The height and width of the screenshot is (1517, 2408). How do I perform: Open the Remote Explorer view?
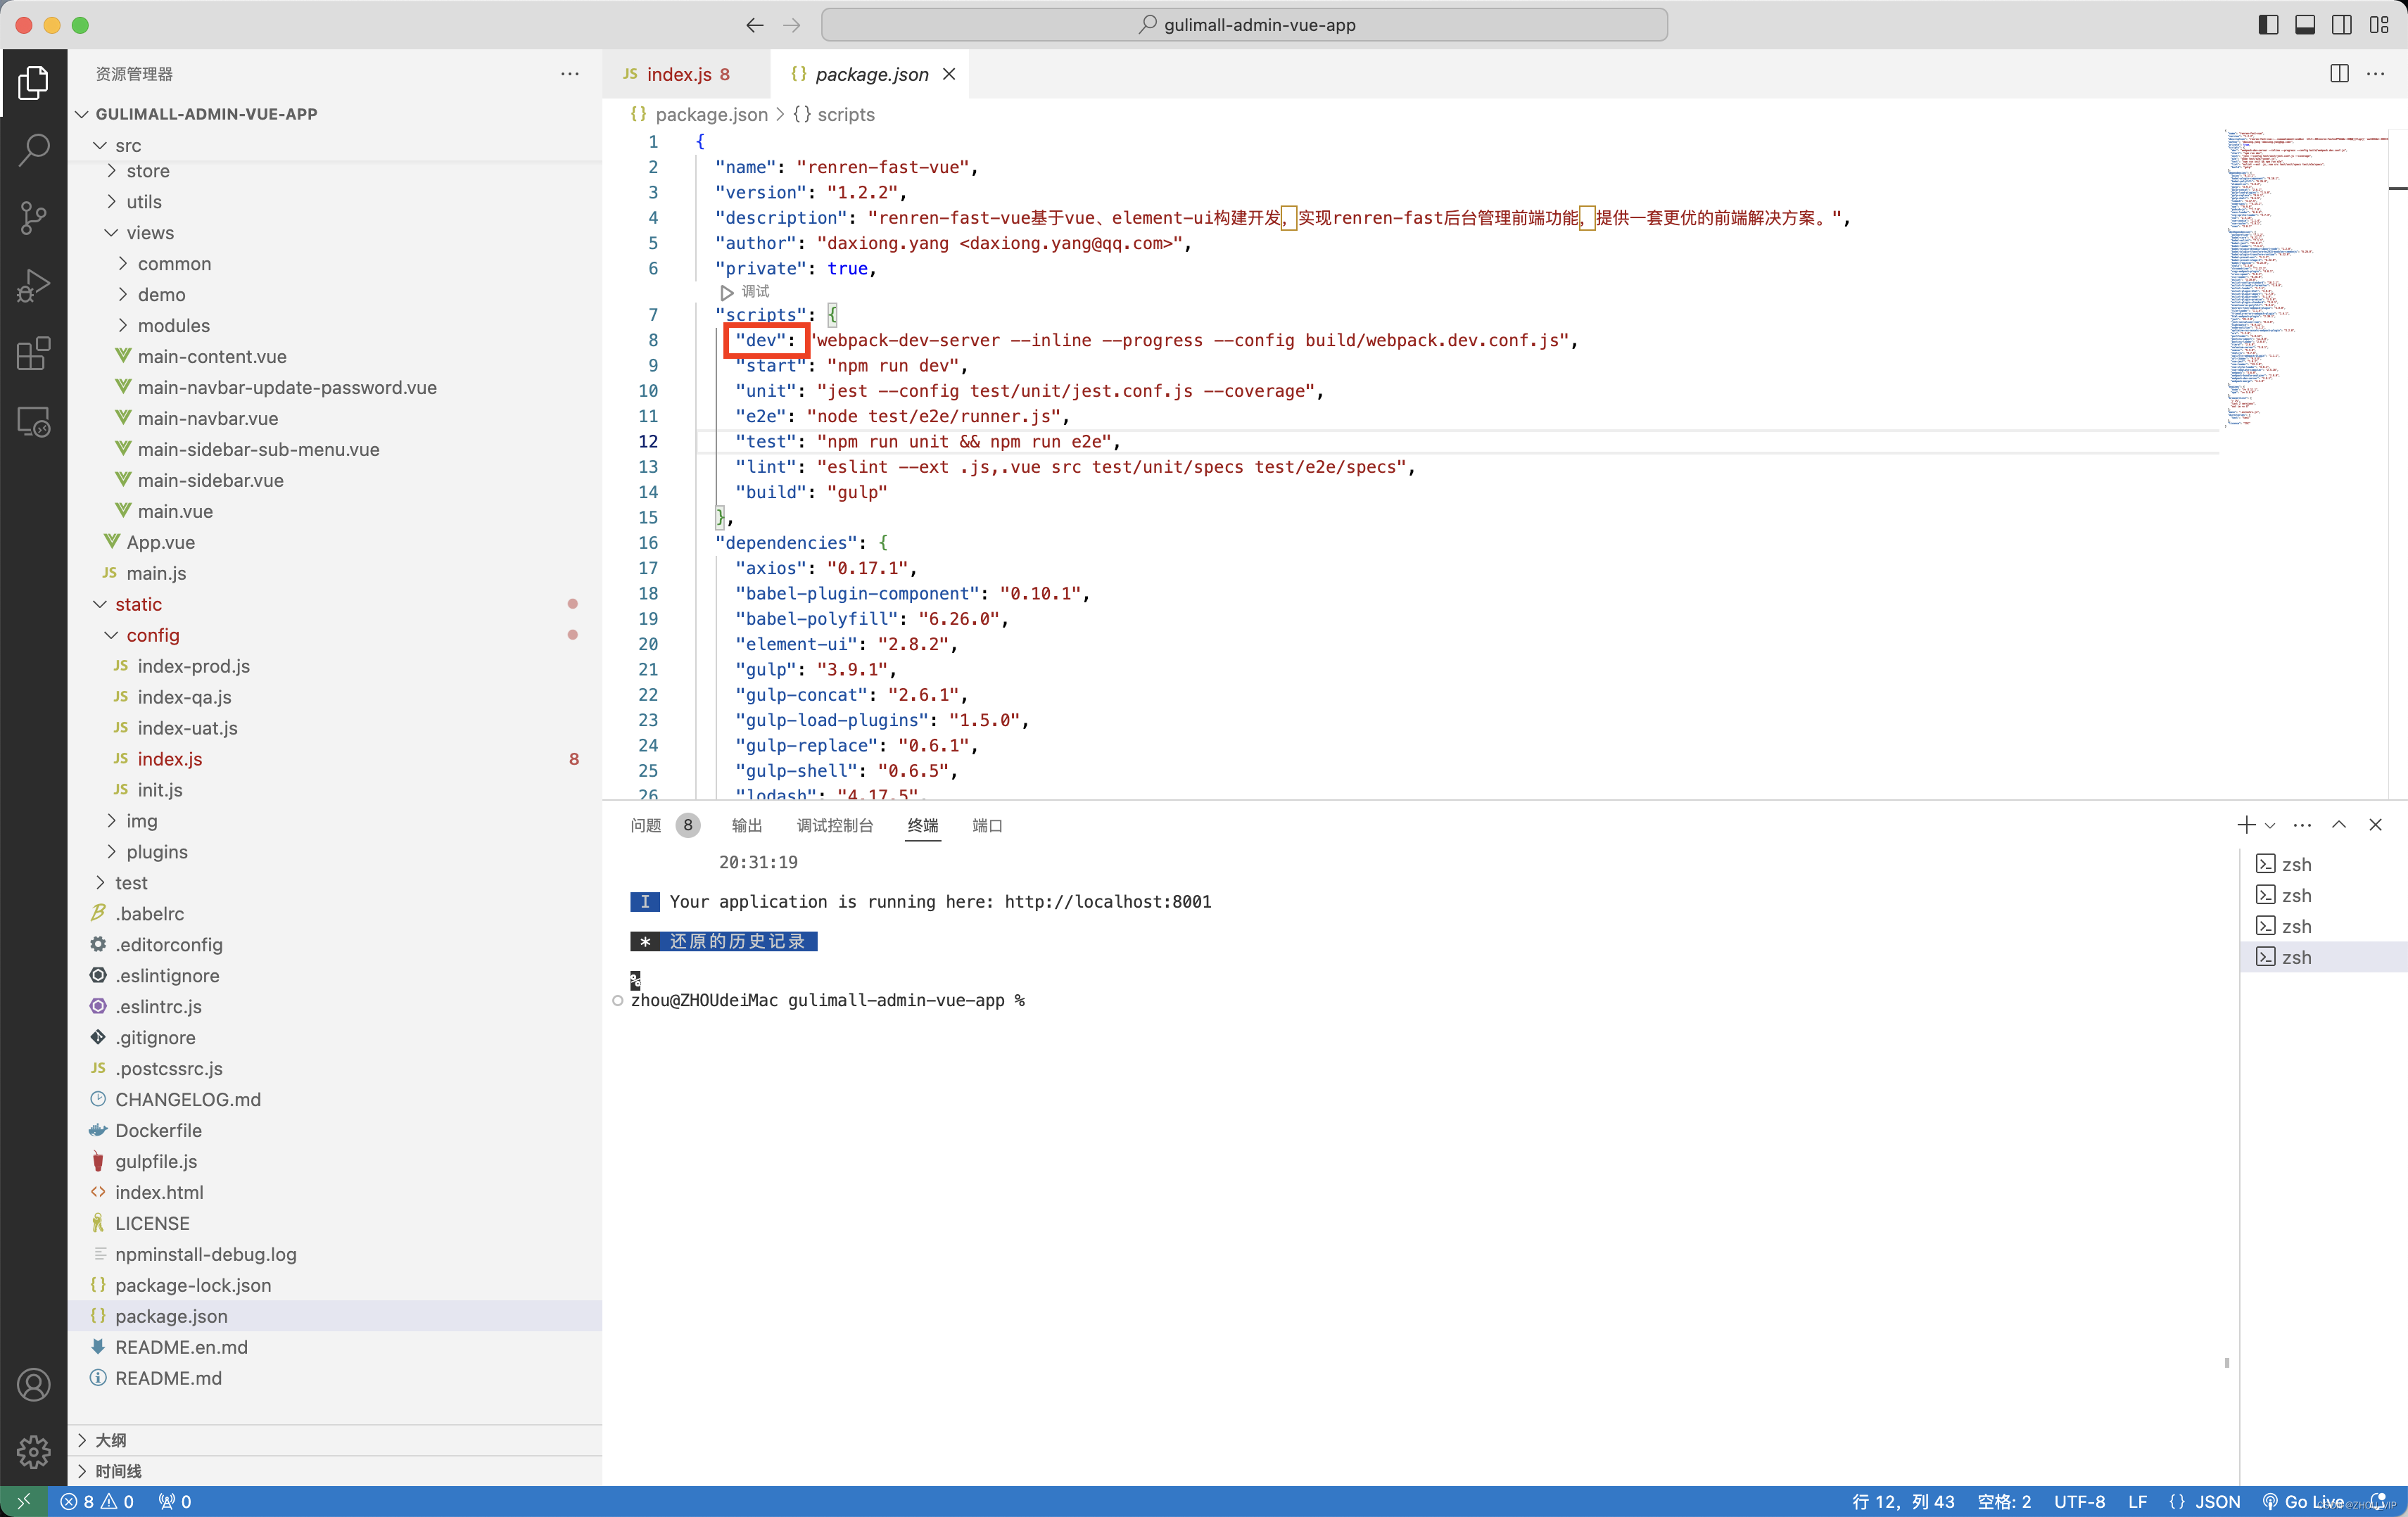[33, 422]
